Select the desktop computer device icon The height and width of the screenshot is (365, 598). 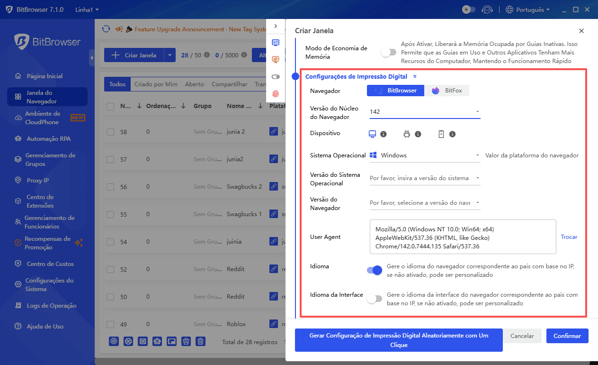(x=372, y=134)
